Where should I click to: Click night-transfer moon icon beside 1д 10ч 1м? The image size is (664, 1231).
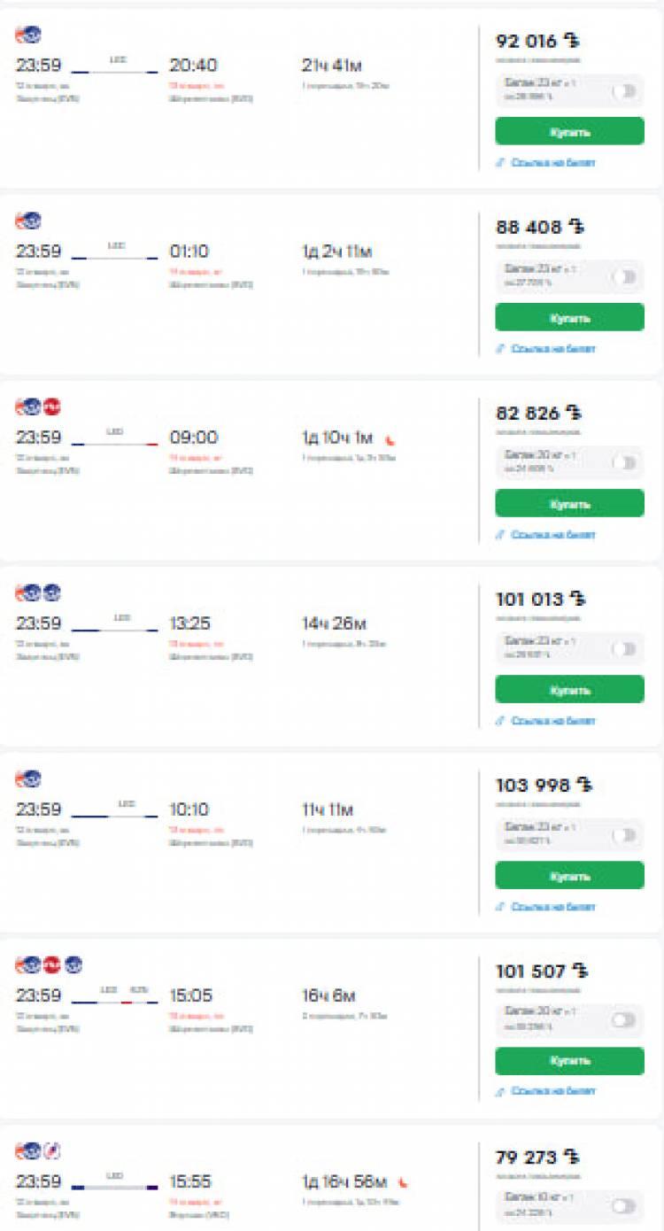coord(391,438)
